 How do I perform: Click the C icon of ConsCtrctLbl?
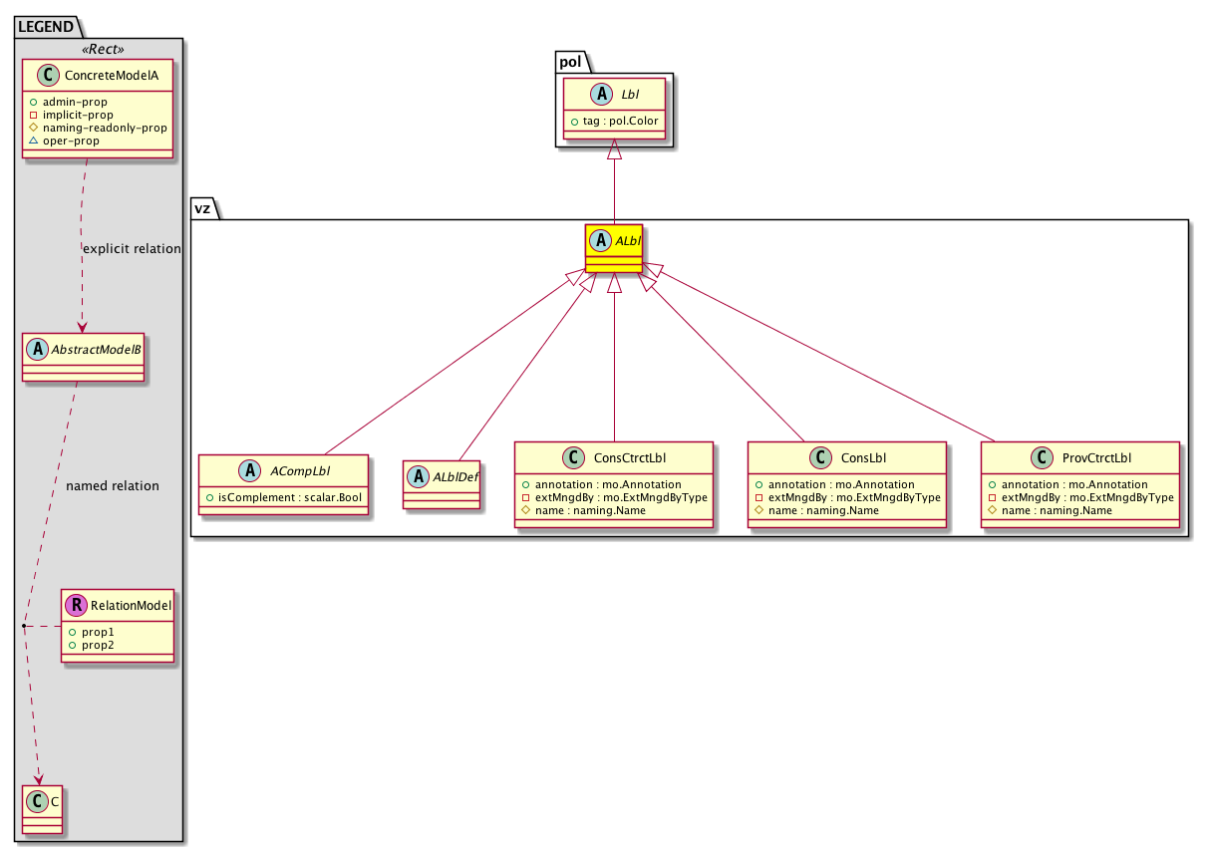572,457
